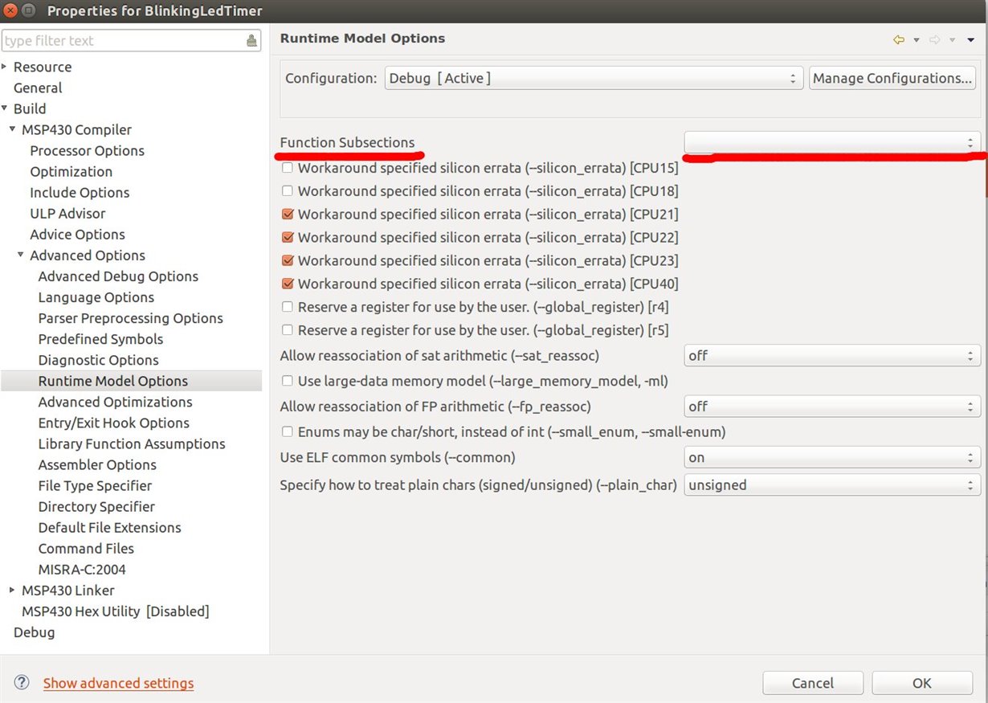This screenshot has width=988, height=703.
Task: Open the Configuration Debug dropdown
Action: coord(594,78)
